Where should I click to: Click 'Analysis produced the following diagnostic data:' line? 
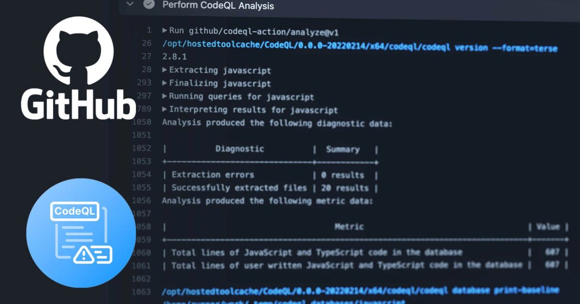[x=277, y=123]
